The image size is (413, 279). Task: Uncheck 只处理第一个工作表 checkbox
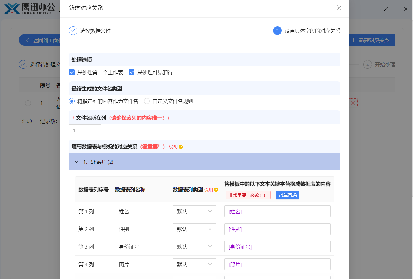tap(72, 72)
